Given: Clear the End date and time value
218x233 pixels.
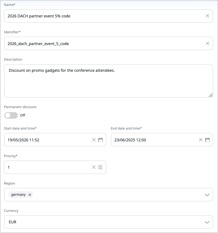Looking at the screenshot, I should pos(201,140).
